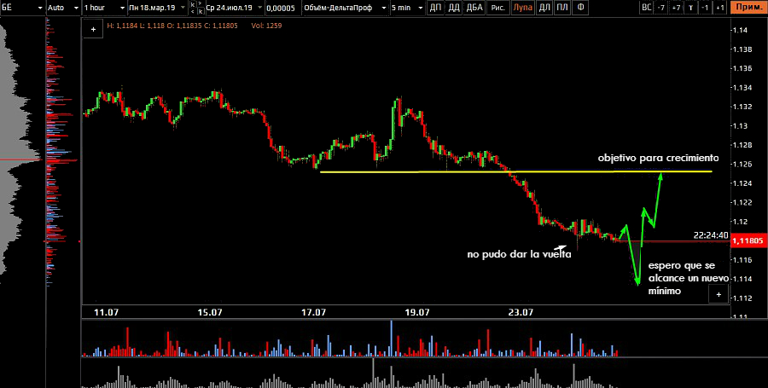Open the 1 hour timeframe dropdown
The height and width of the screenshot is (388, 768).
pyautogui.click(x=102, y=8)
